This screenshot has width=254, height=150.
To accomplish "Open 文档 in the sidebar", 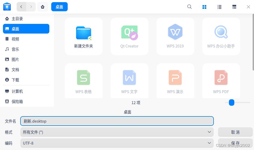I will (x=26, y=69).
